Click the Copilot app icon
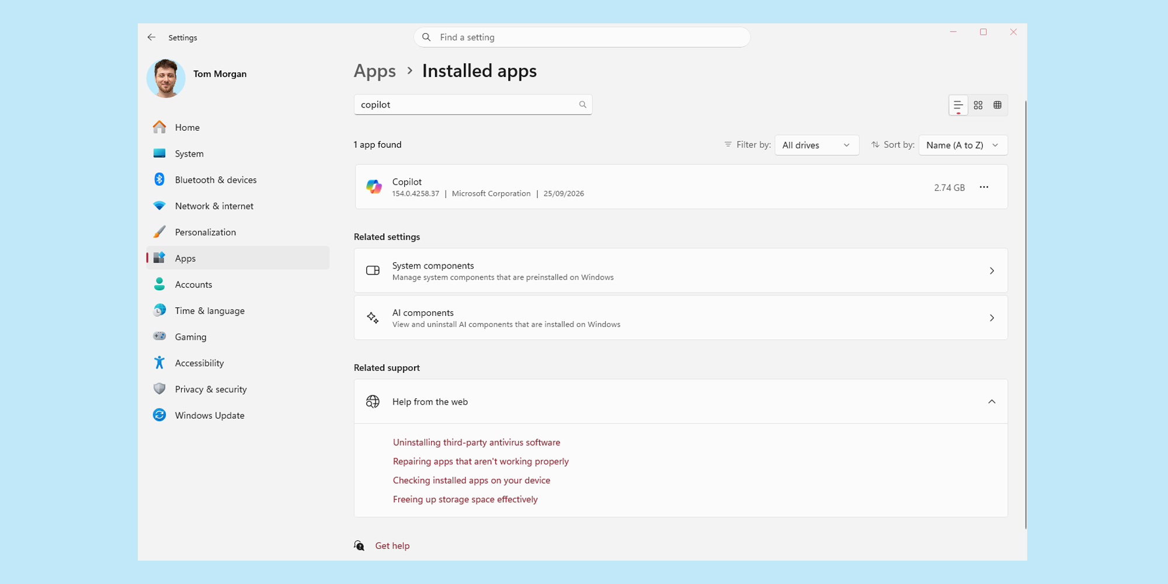 [x=374, y=187]
